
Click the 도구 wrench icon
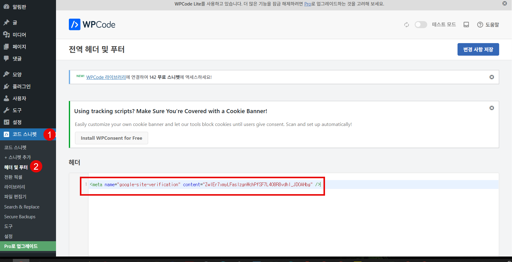click(6, 110)
